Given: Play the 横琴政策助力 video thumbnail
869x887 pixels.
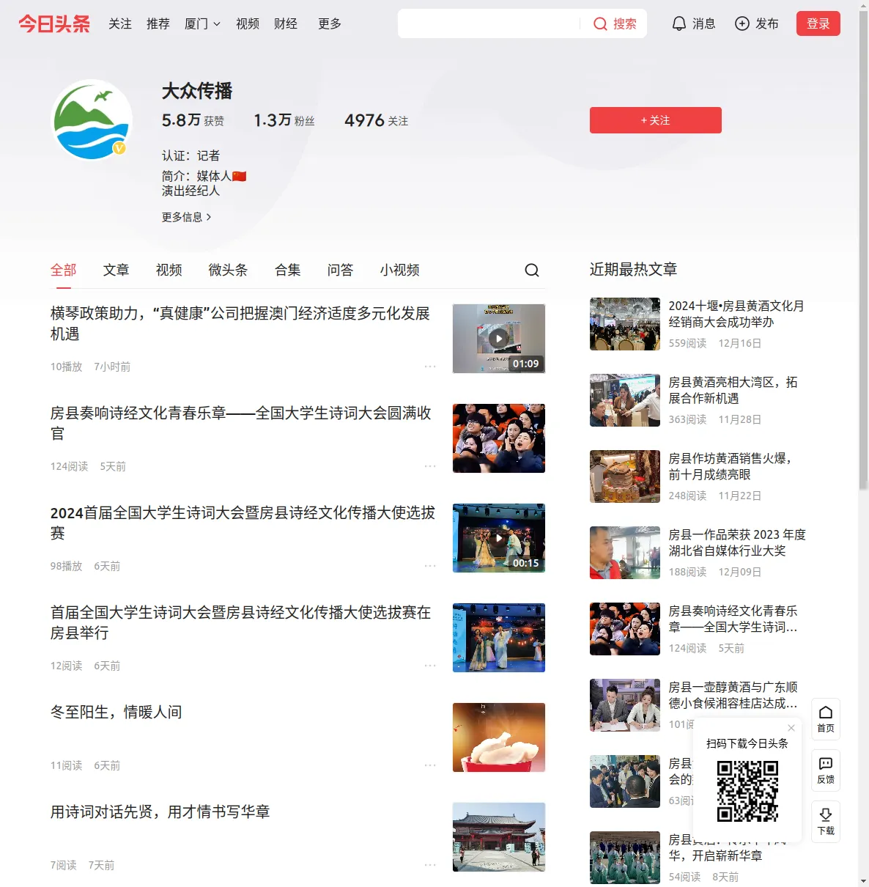Looking at the screenshot, I should pos(499,339).
